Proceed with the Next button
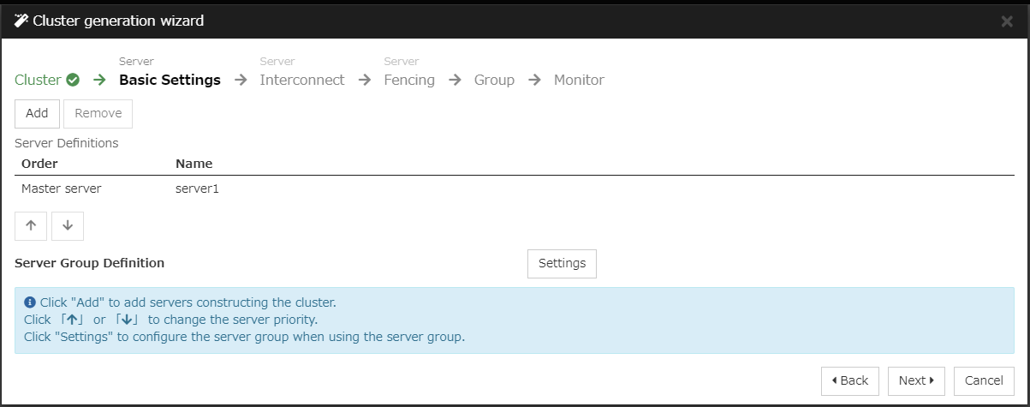Image resolution: width=1030 pixels, height=407 pixels. (915, 380)
